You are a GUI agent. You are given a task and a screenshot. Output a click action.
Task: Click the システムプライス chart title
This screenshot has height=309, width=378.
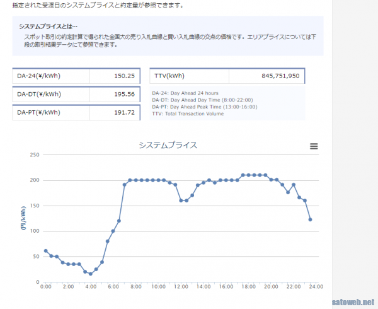click(x=168, y=146)
